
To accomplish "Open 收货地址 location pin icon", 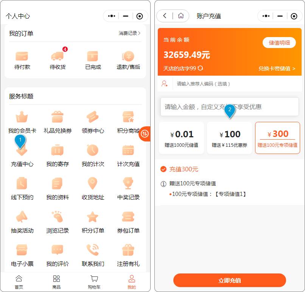I will click(x=93, y=184).
